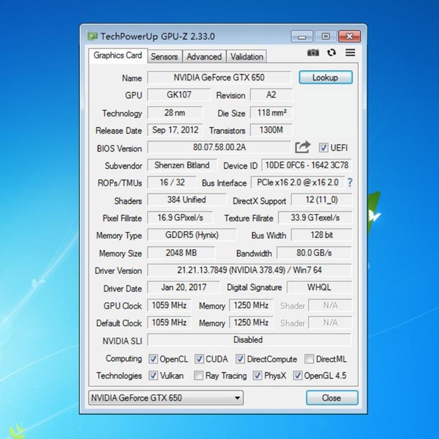Open the graphics card selector dropdown
Viewport: 439px width, 439px height.
pyautogui.click(x=236, y=398)
